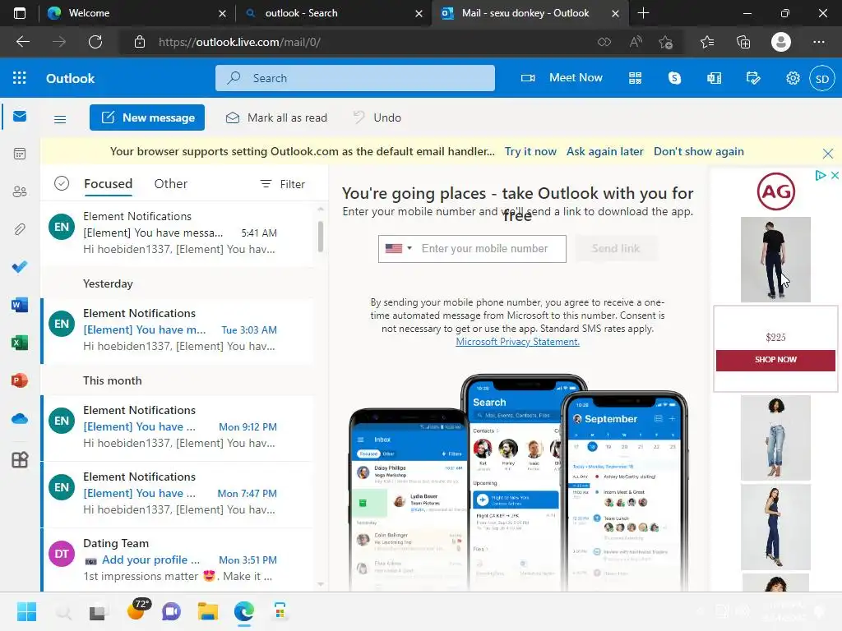This screenshot has height=631, width=842.
Task: Open My Day calendar-check icon
Action: (x=753, y=78)
